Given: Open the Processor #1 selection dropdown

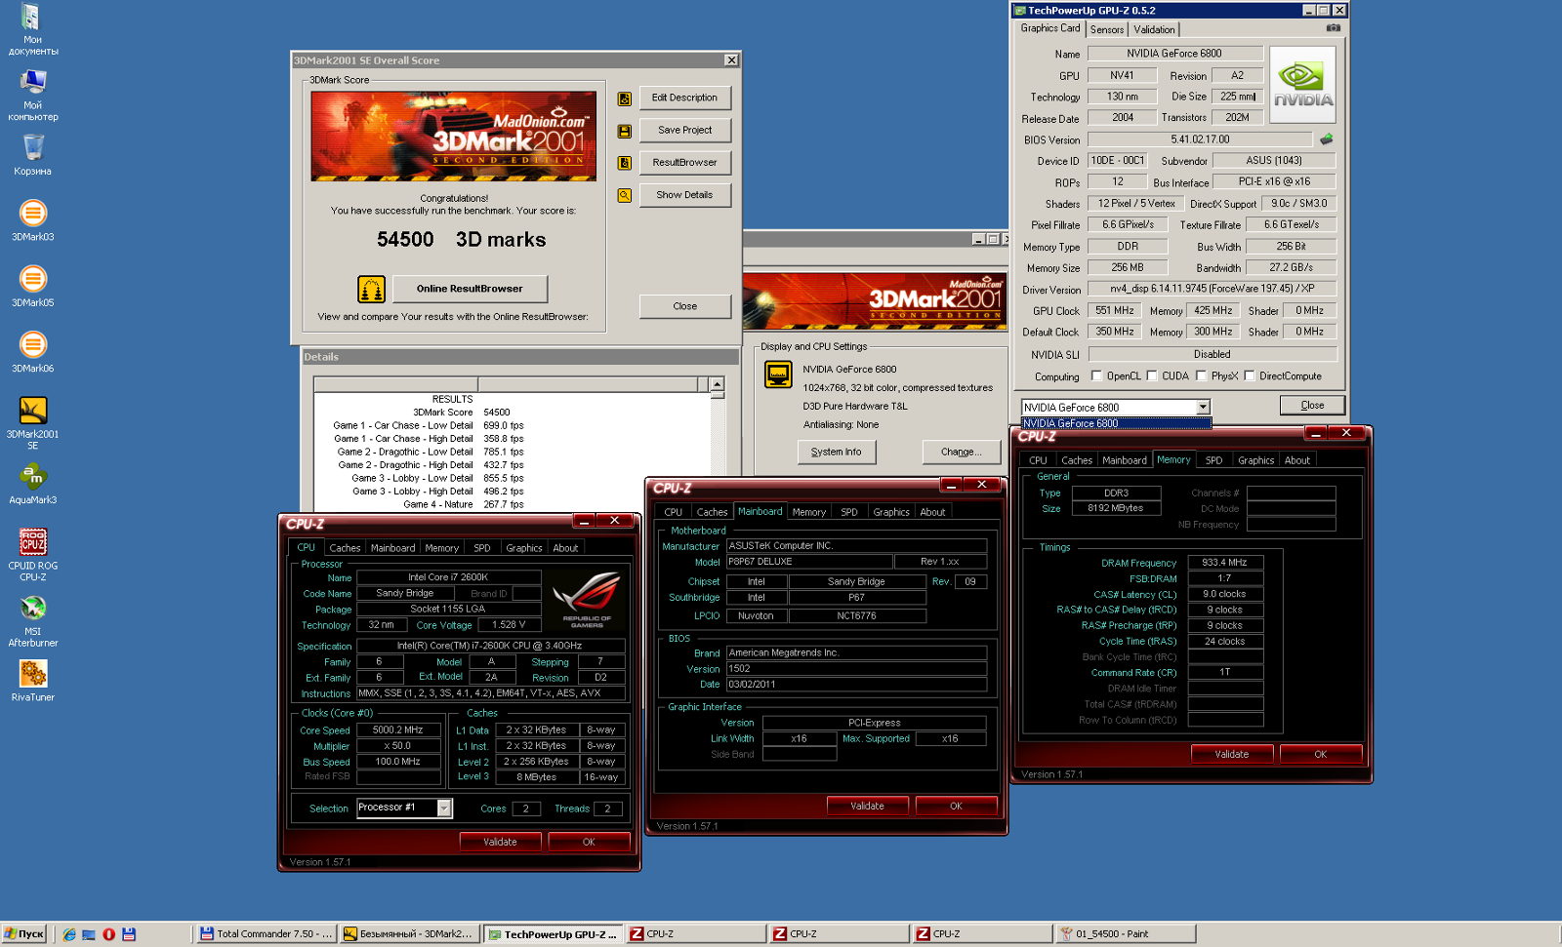Looking at the screenshot, I should [x=444, y=808].
